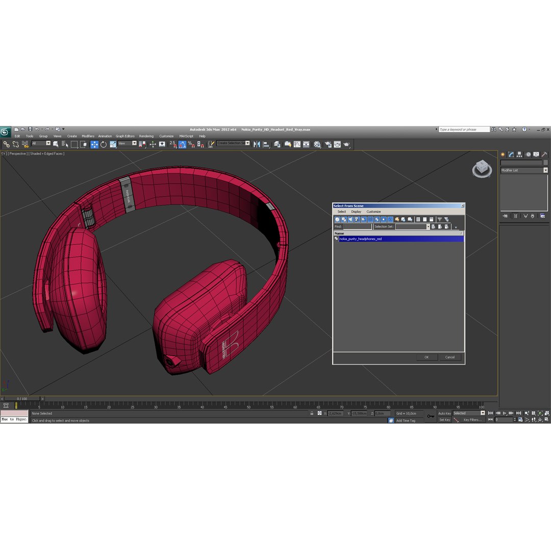Click the Shaded + Edged Faces viewport label
This screenshot has height=551, width=551.
[x=46, y=154]
